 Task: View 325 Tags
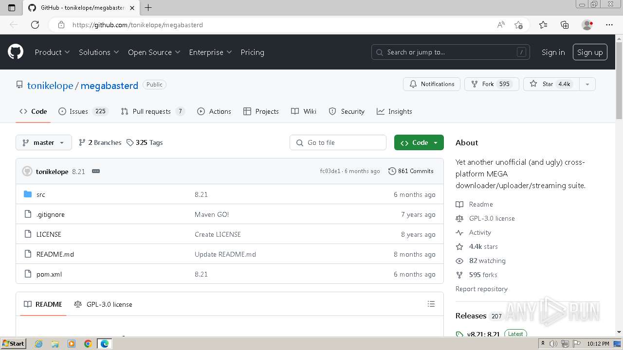pos(145,142)
